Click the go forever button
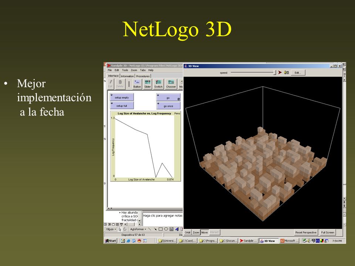 [168, 98]
